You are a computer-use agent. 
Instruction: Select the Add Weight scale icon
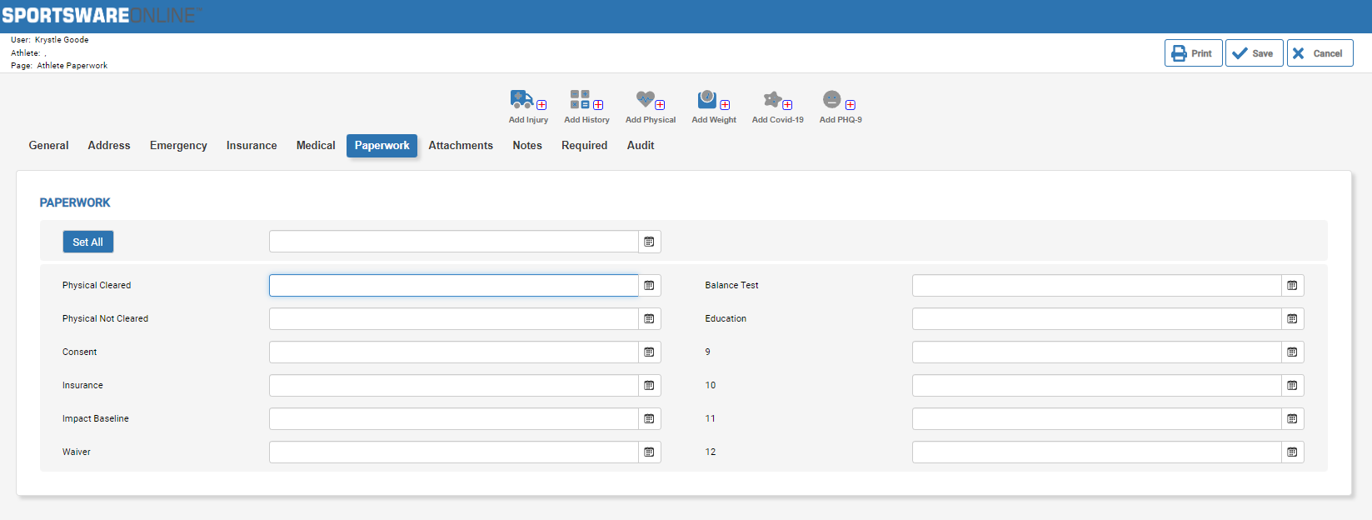[x=707, y=100]
